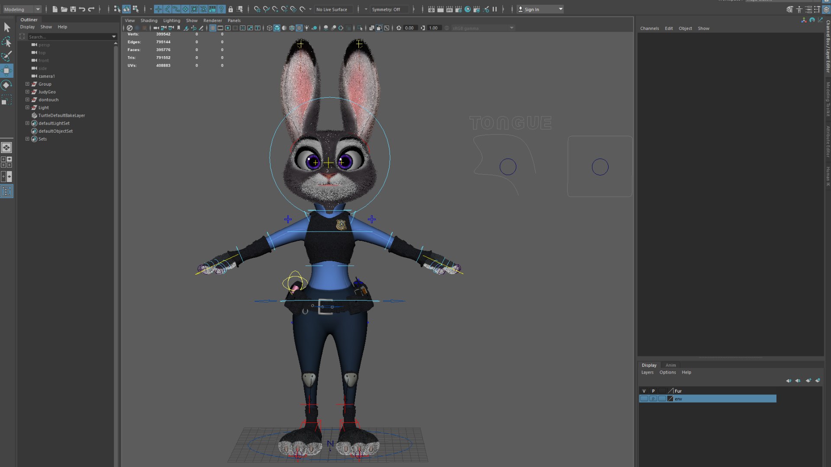831x467 pixels.
Task: Activate the Select tool arrow
Action: pyautogui.click(x=7, y=27)
